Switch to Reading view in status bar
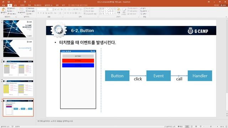This screenshot has height=128, width=228. pos(196,127)
